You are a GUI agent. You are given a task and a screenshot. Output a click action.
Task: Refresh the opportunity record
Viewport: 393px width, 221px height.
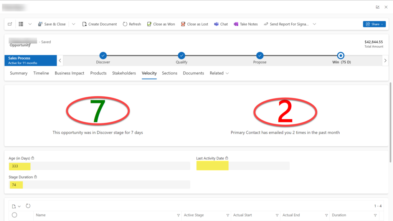[x=132, y=24]
